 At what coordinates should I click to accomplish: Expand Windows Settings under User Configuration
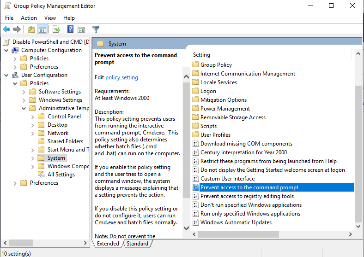pos(24,100)
